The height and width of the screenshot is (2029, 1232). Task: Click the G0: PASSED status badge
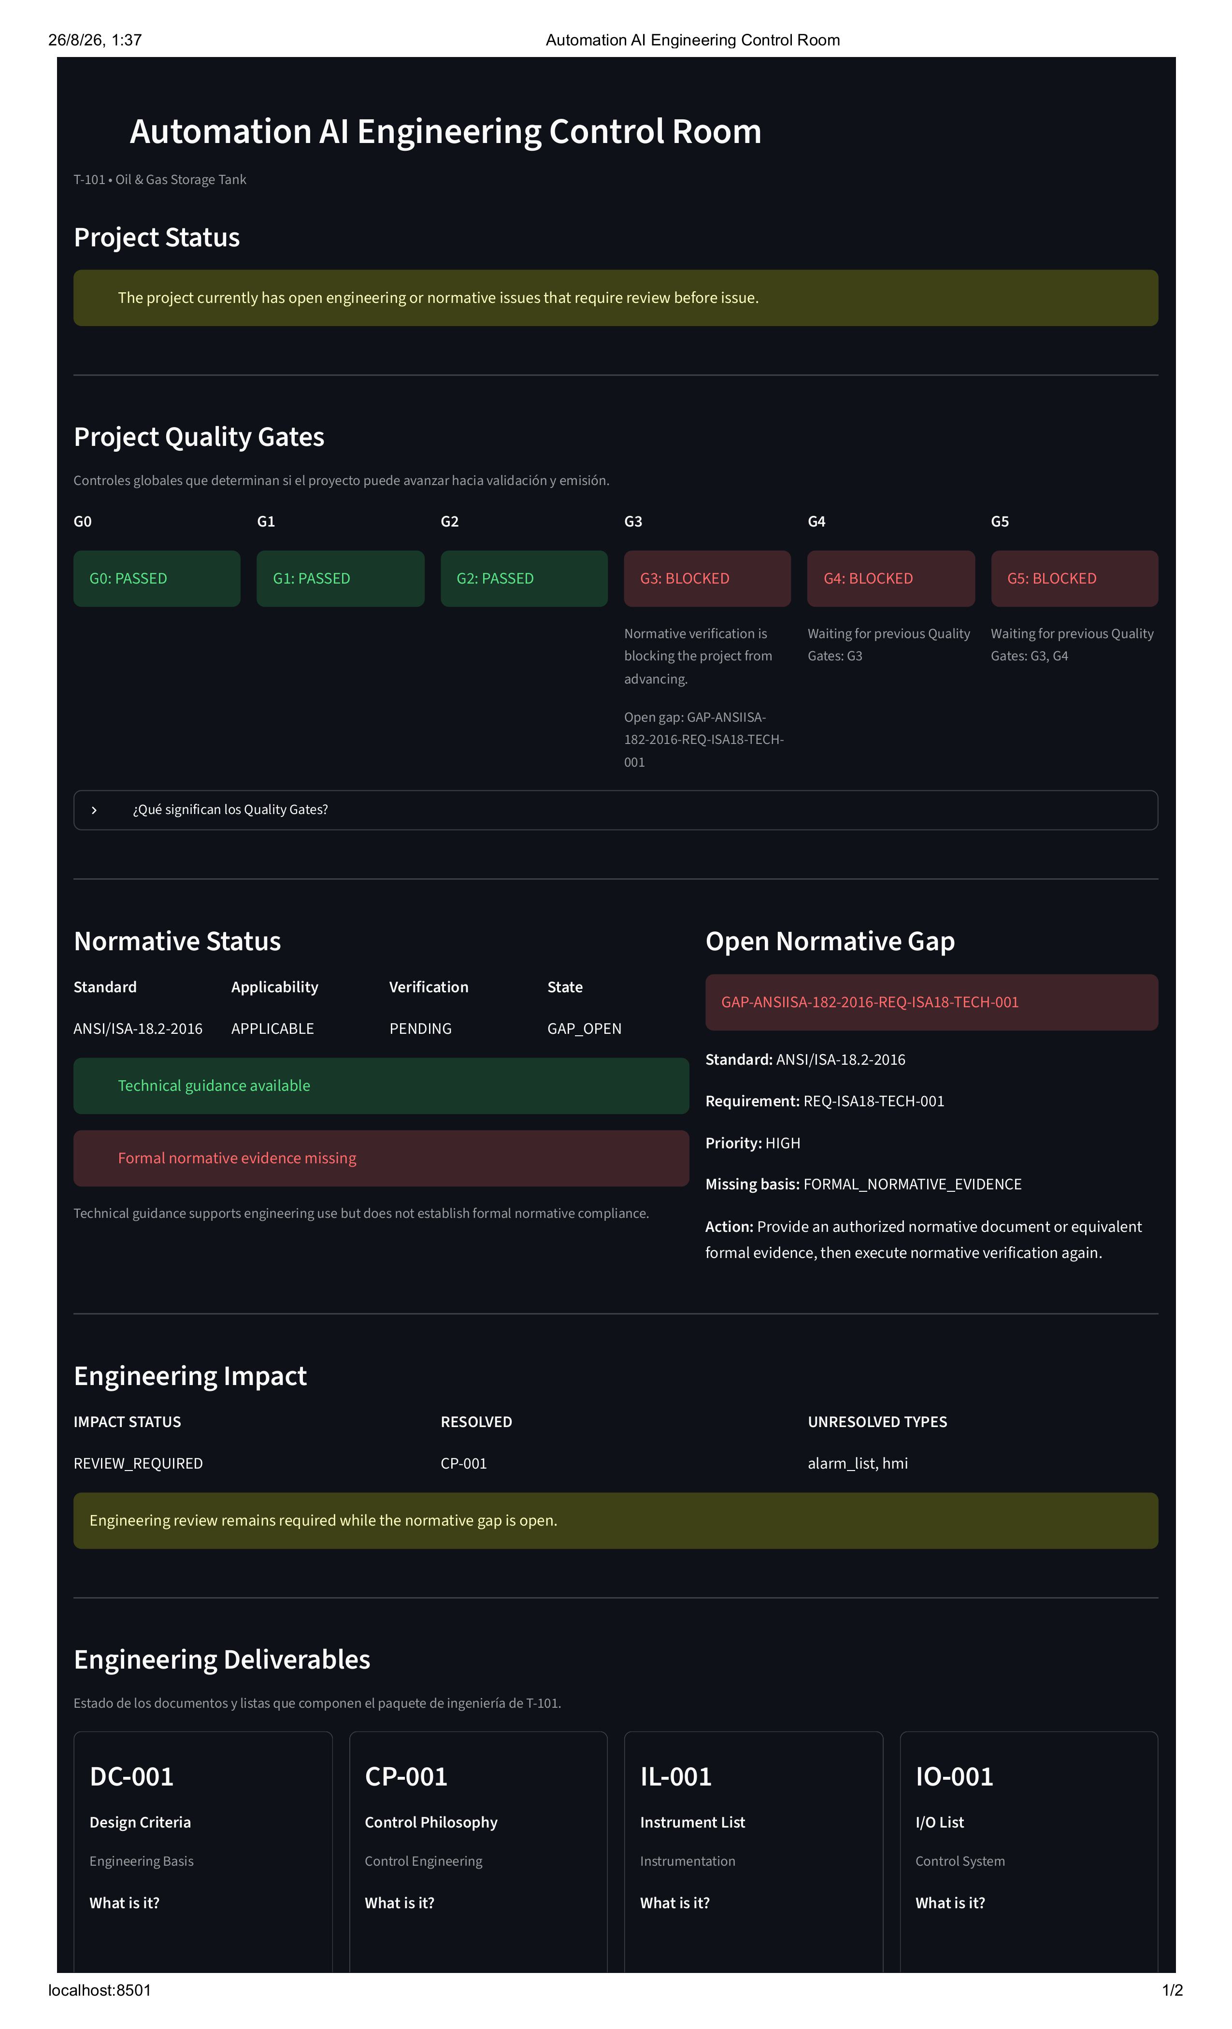point(157,579)
